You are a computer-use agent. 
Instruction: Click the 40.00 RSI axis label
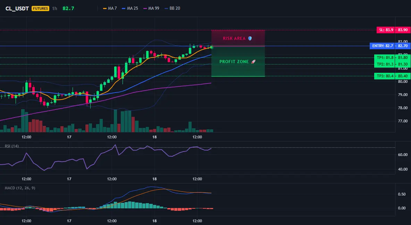[x=403, y=169]
